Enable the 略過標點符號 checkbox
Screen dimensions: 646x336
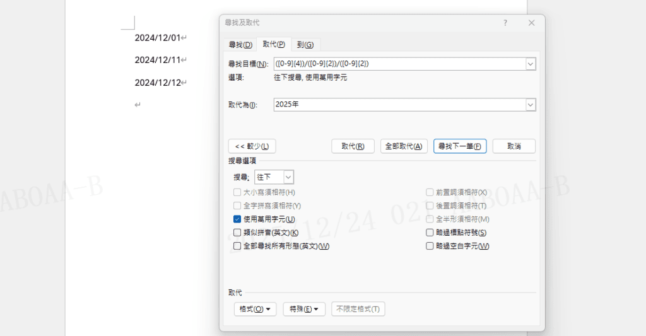tap(430, 233)
